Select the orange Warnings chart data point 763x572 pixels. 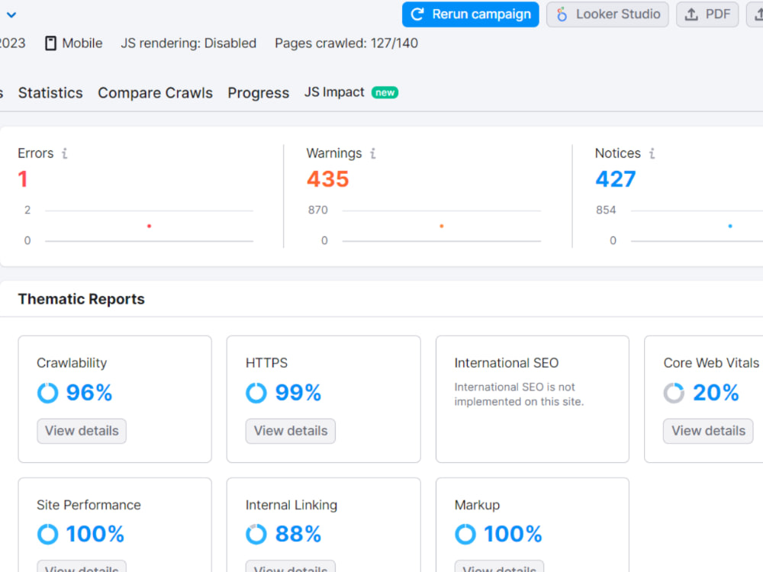pyautogui.click(x=441, y=227)
